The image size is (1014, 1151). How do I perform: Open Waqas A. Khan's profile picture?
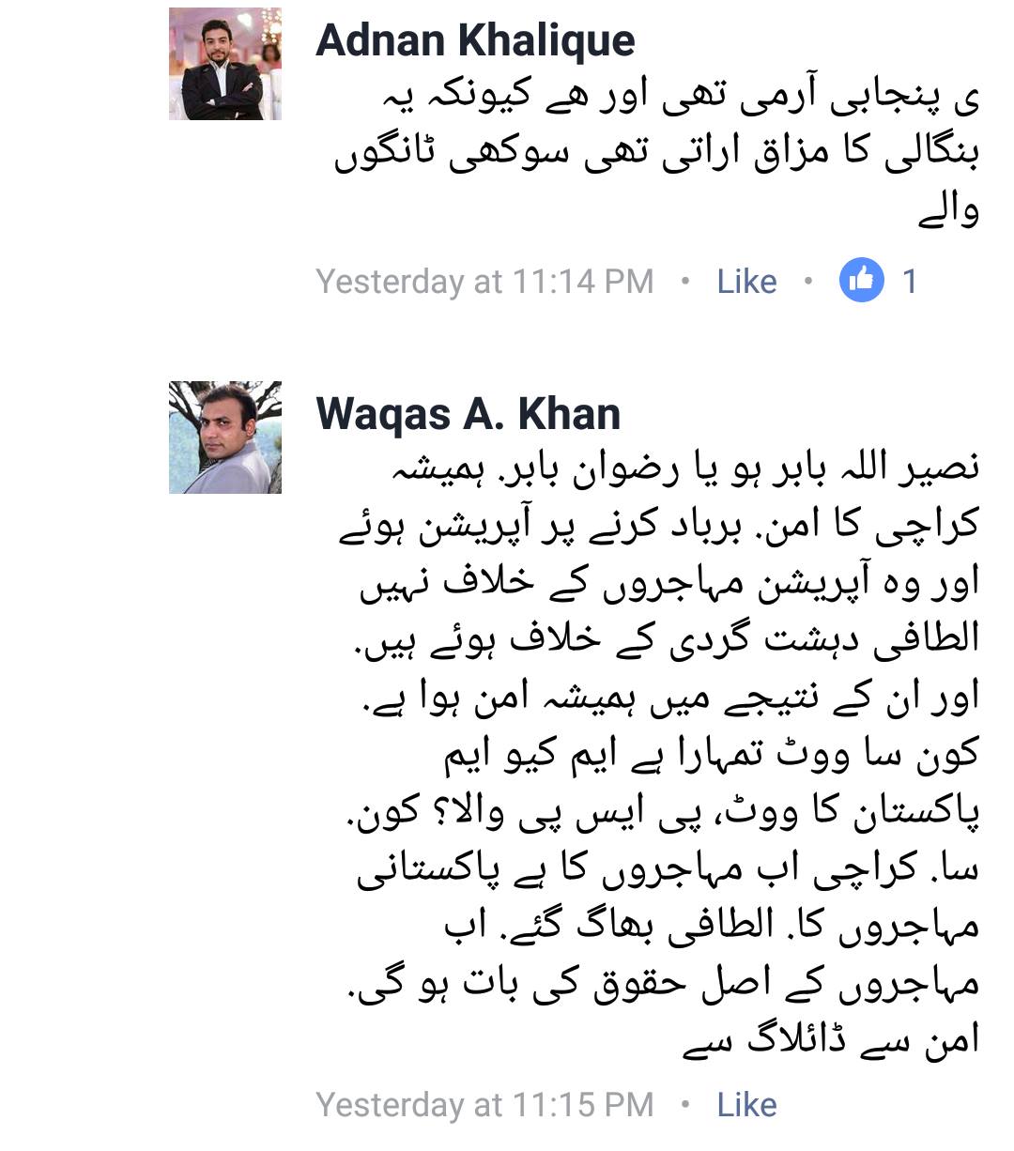225,437
